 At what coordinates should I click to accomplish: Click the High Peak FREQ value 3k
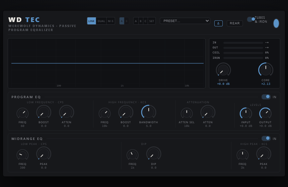tap(242, 168)
